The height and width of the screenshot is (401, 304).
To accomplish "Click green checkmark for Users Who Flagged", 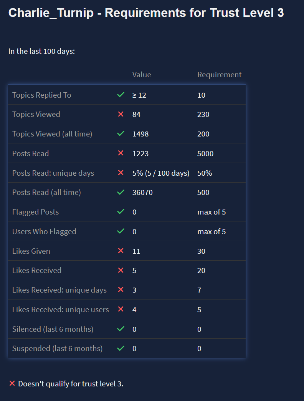I will 121,231.
